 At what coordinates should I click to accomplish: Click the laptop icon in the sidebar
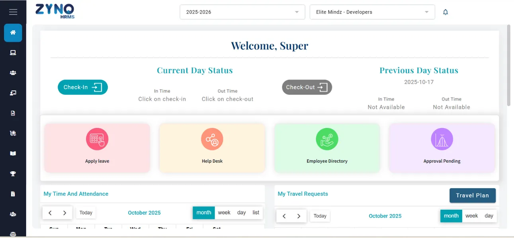pos(13,53)
